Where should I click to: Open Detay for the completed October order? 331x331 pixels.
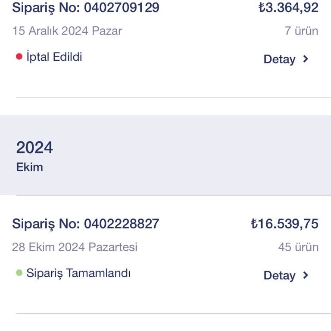point(279,276)
